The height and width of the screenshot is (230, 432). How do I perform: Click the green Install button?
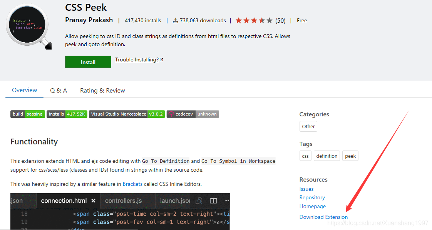[x=88, y=62]
